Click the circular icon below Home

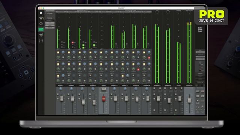[41, 24]
